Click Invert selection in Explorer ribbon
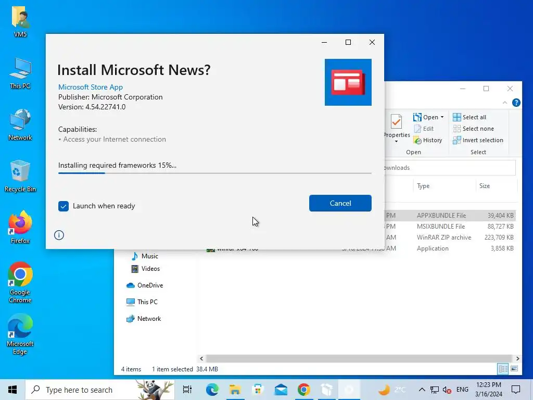Viewport: 533px width, 400px height. point(478,140)
